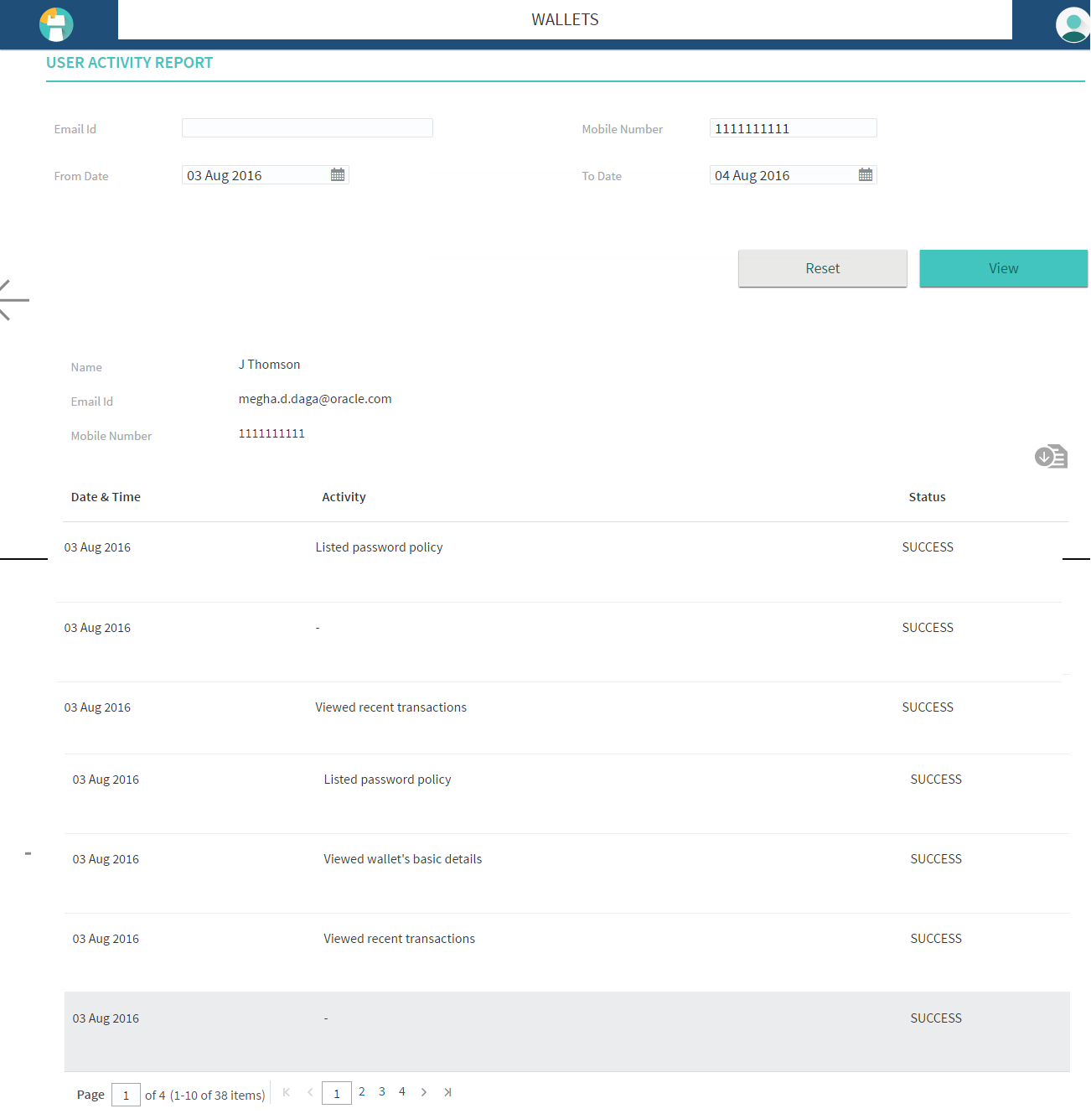
Task: Go to page 2
Action: click(x=361, y=1091)
